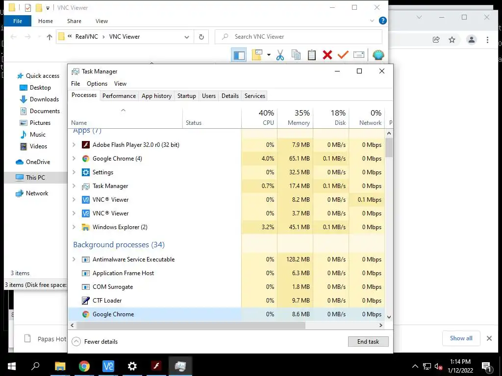
Task: Open the View ribbon tab in Explorer
Action: (x=102, y=21)
